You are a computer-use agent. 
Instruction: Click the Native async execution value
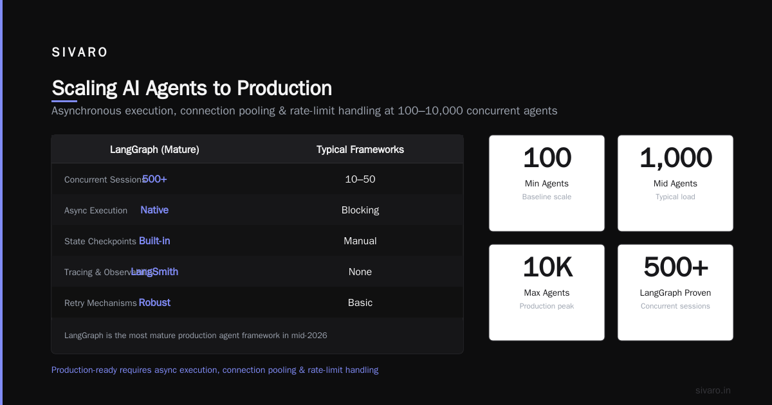tap(154, 210)
